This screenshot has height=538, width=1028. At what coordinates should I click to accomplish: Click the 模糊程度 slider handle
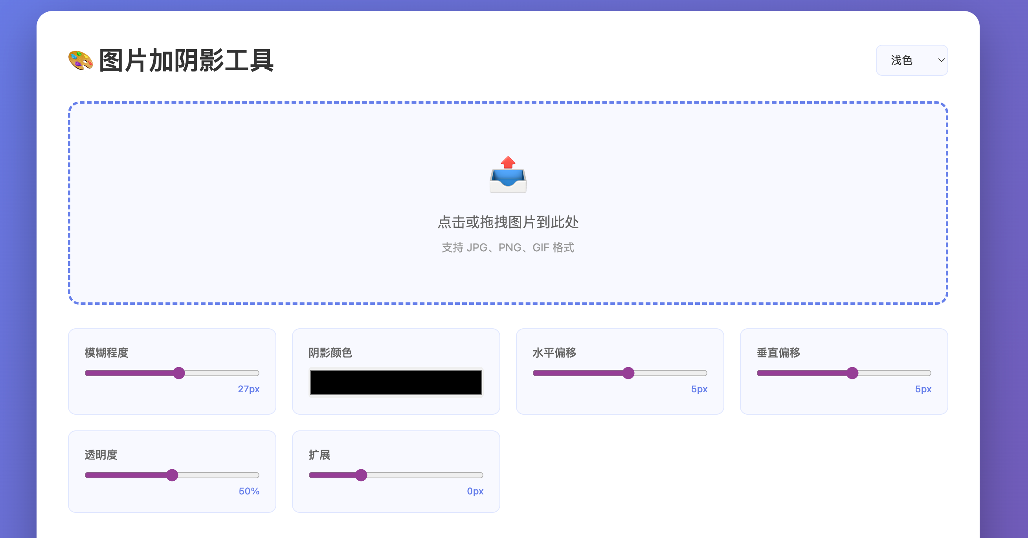[x=179, y=373]
